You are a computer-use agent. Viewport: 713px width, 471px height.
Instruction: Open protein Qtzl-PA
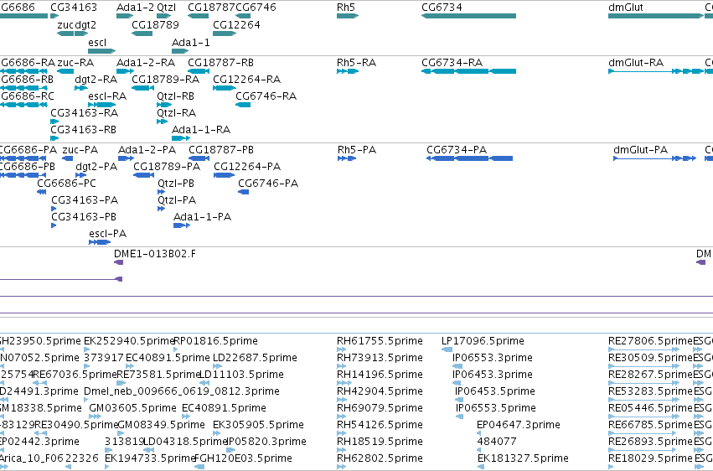pyautogui.click(x=161, y=209)
